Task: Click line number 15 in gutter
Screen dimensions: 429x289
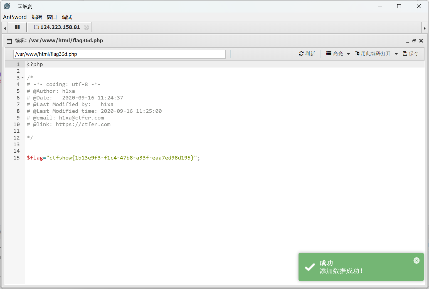Action: pyautogui.click(x=16, y=158)
